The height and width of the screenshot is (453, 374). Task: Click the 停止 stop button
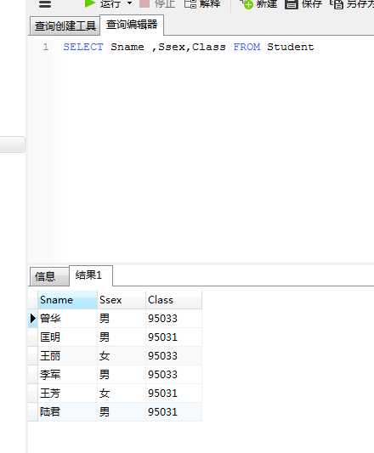pos(157,3)
